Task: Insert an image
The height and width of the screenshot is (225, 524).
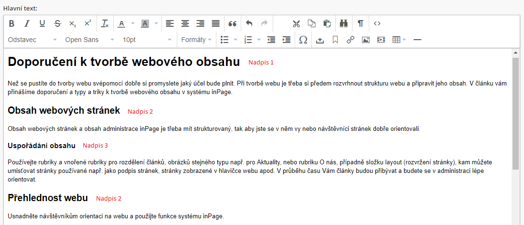Action: (365, 40)
